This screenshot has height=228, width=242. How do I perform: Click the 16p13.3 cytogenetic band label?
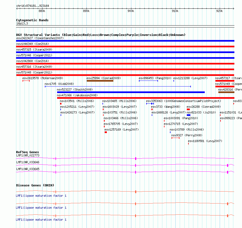22,23
